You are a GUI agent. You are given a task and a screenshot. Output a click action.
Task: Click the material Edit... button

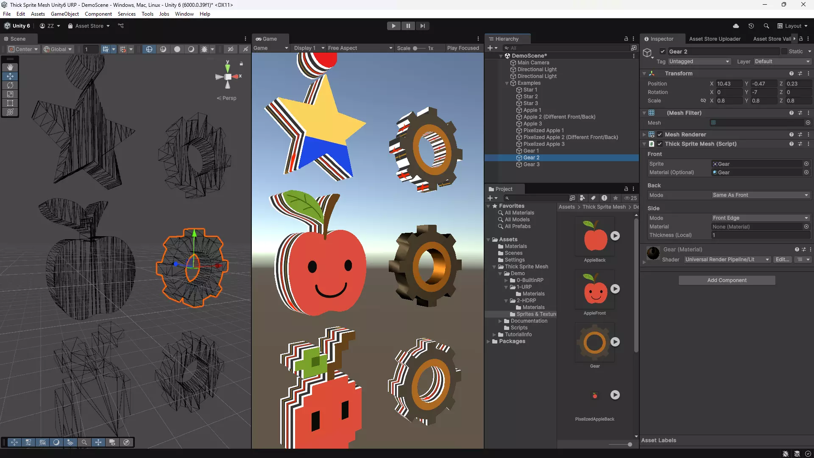pos(782,260)
